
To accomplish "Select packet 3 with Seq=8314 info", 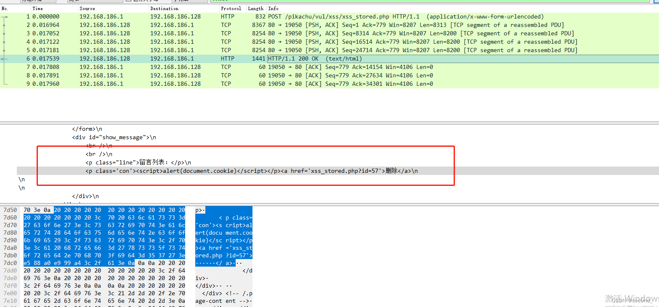I will pyautogui.click(x=329, y=34).
